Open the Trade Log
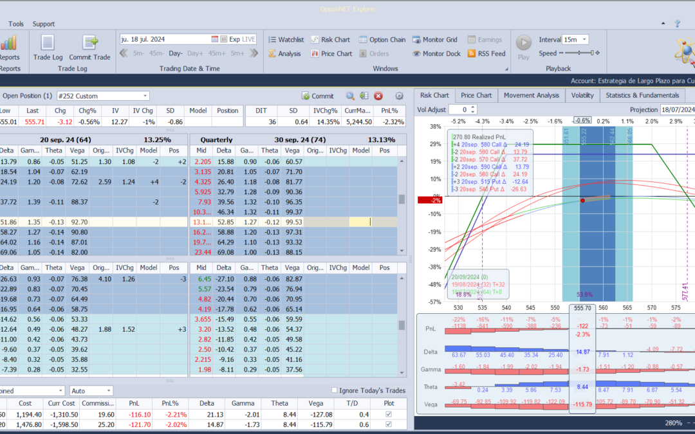The width and height of the screenshot is (695, 434). [47, 48]
